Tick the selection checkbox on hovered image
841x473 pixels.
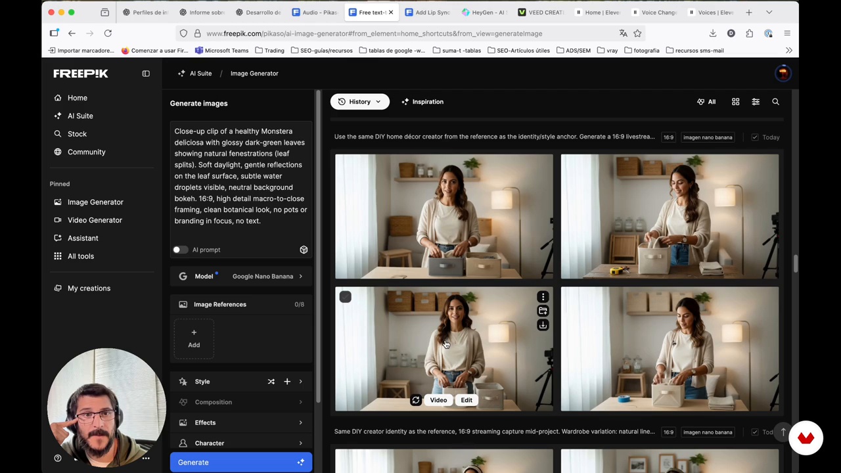tap(345, 297)
